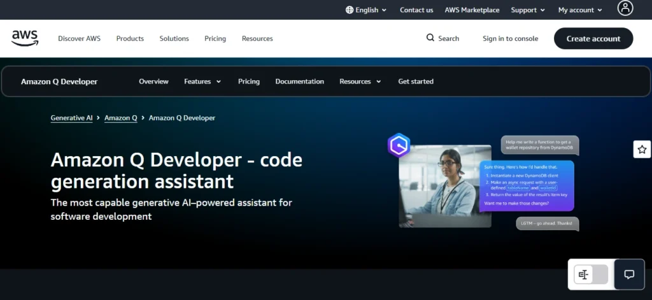Click the magnifying glass Search icon

coord(430,38)
